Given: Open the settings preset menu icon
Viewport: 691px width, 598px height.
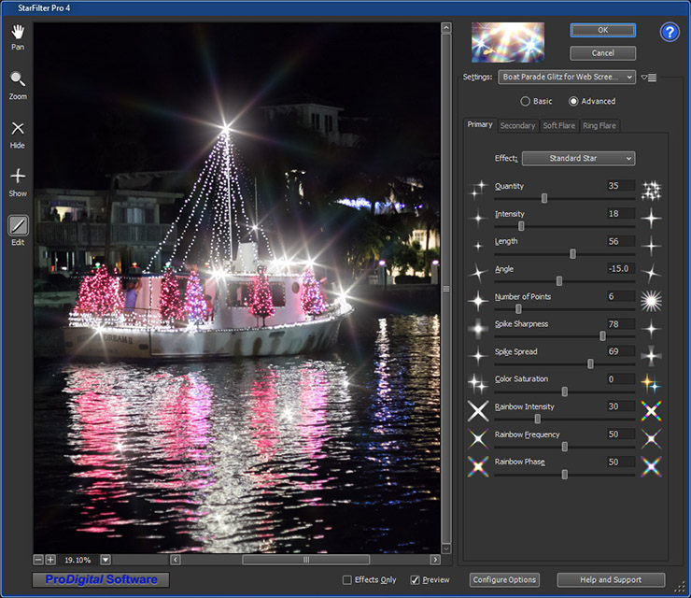Looking at the screenshot, I should (x=649, y=78).
